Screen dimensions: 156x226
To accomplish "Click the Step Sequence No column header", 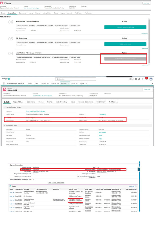I will click(x=131, y=189).
